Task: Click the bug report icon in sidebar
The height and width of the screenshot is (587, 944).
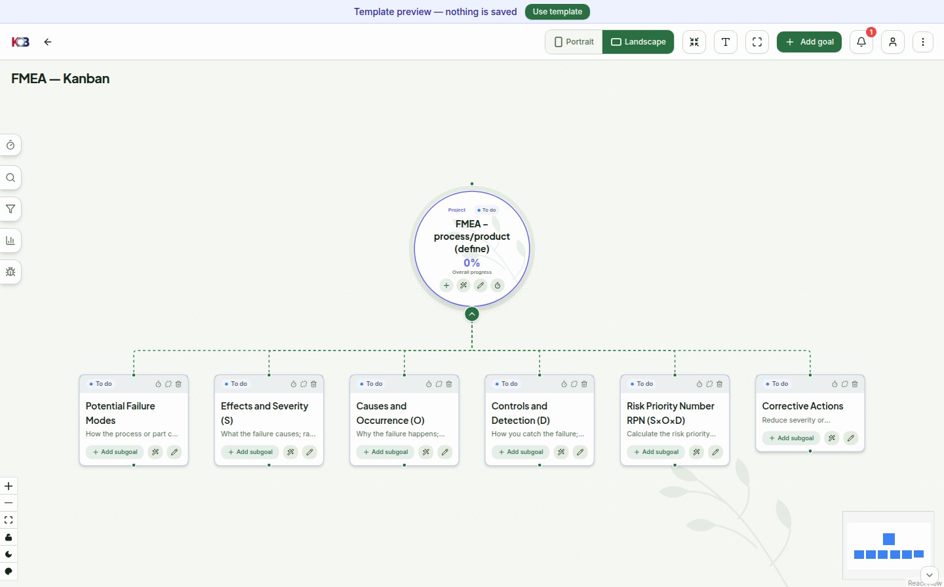Action: 10,272
